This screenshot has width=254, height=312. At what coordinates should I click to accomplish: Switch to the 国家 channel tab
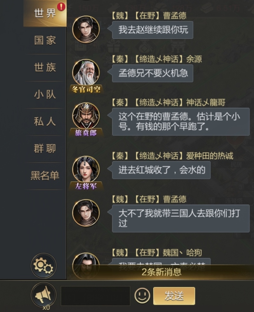tap(45, 40)
